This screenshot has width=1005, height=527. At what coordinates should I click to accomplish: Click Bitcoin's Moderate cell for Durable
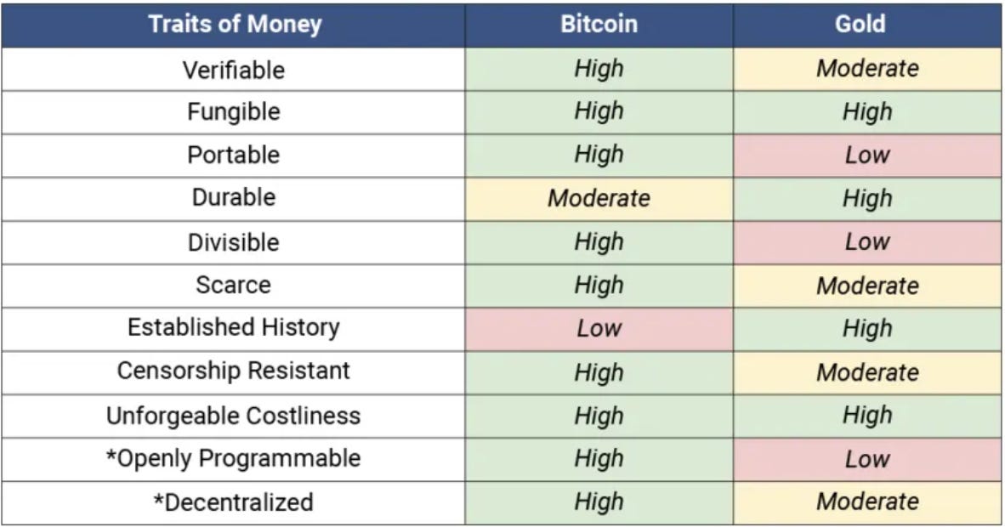(599, 199)
